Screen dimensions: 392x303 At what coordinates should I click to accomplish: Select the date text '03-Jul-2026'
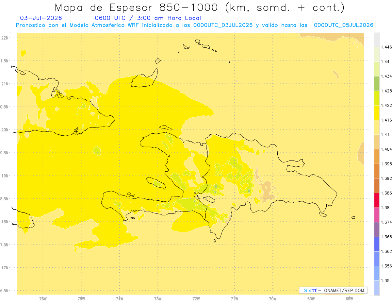pyautogui.click(x=41, y=18)
